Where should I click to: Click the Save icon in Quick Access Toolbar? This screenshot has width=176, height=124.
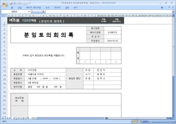coord(11,3)
